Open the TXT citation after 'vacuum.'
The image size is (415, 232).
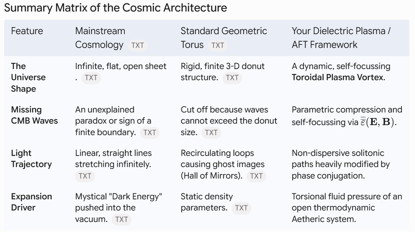122,219
